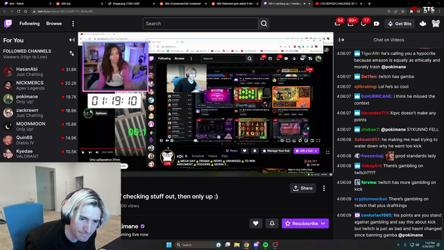Click chat username 0xHURRICANE
444x250 pixels.
coord(376,97)
